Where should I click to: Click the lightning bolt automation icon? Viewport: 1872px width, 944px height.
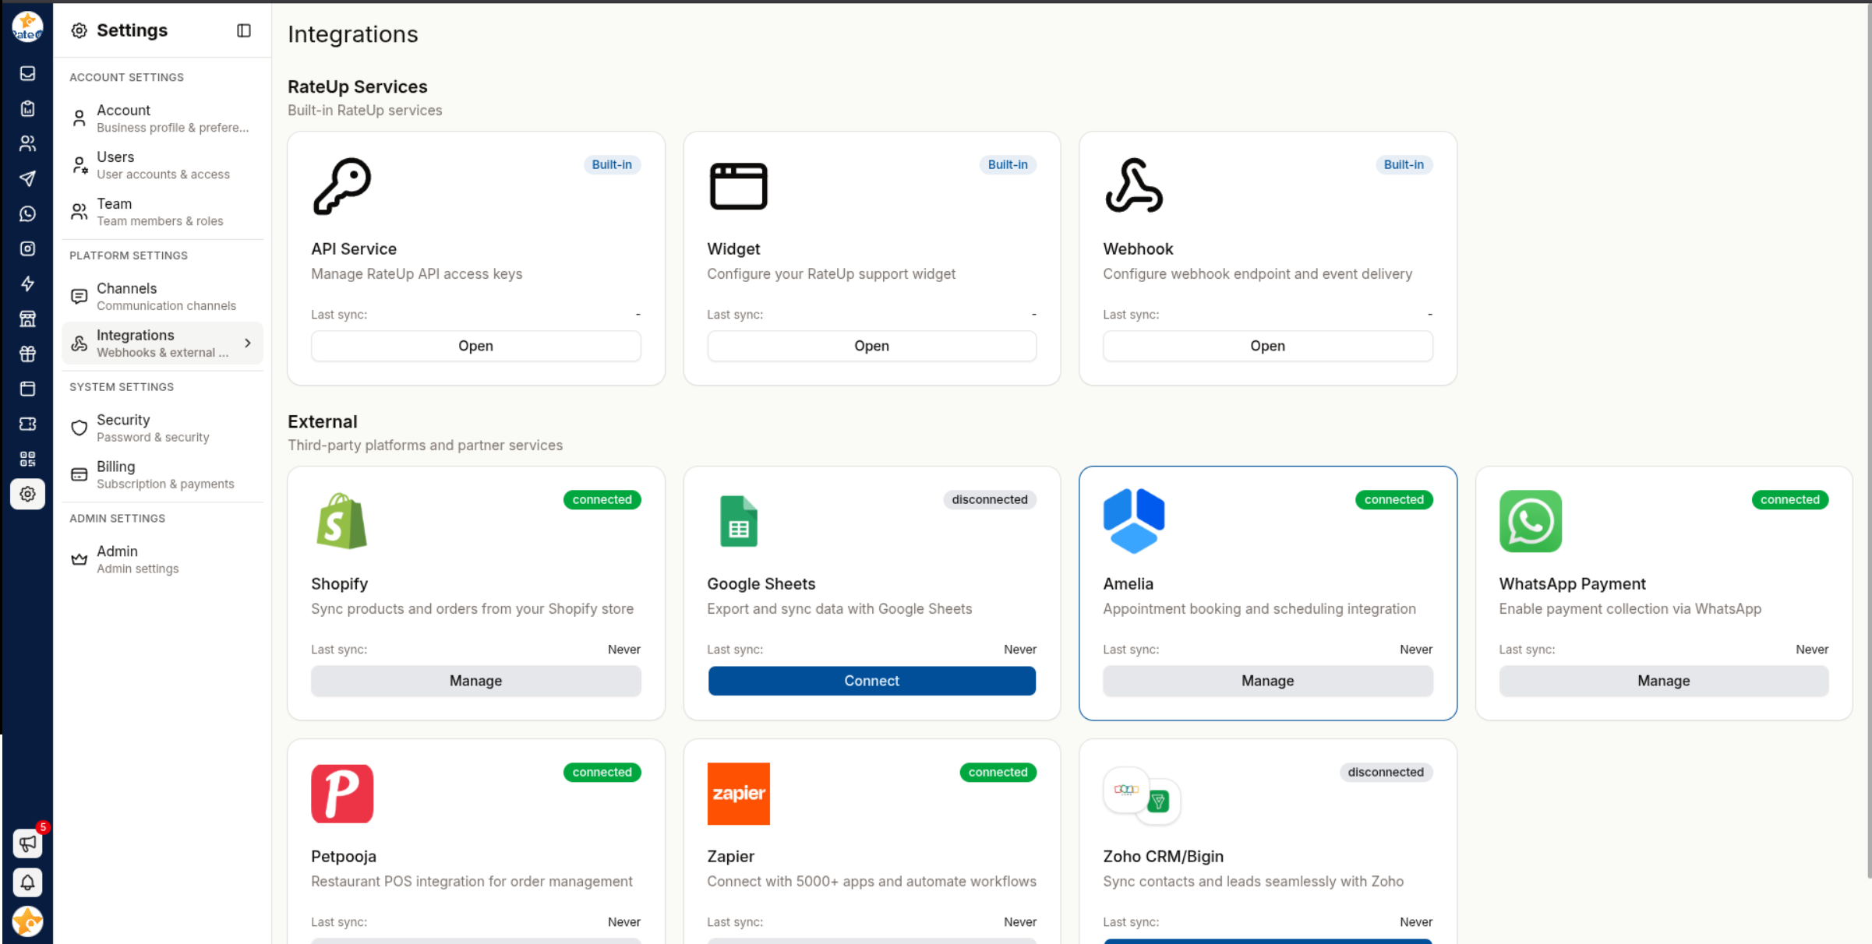[x=27, y=284]
